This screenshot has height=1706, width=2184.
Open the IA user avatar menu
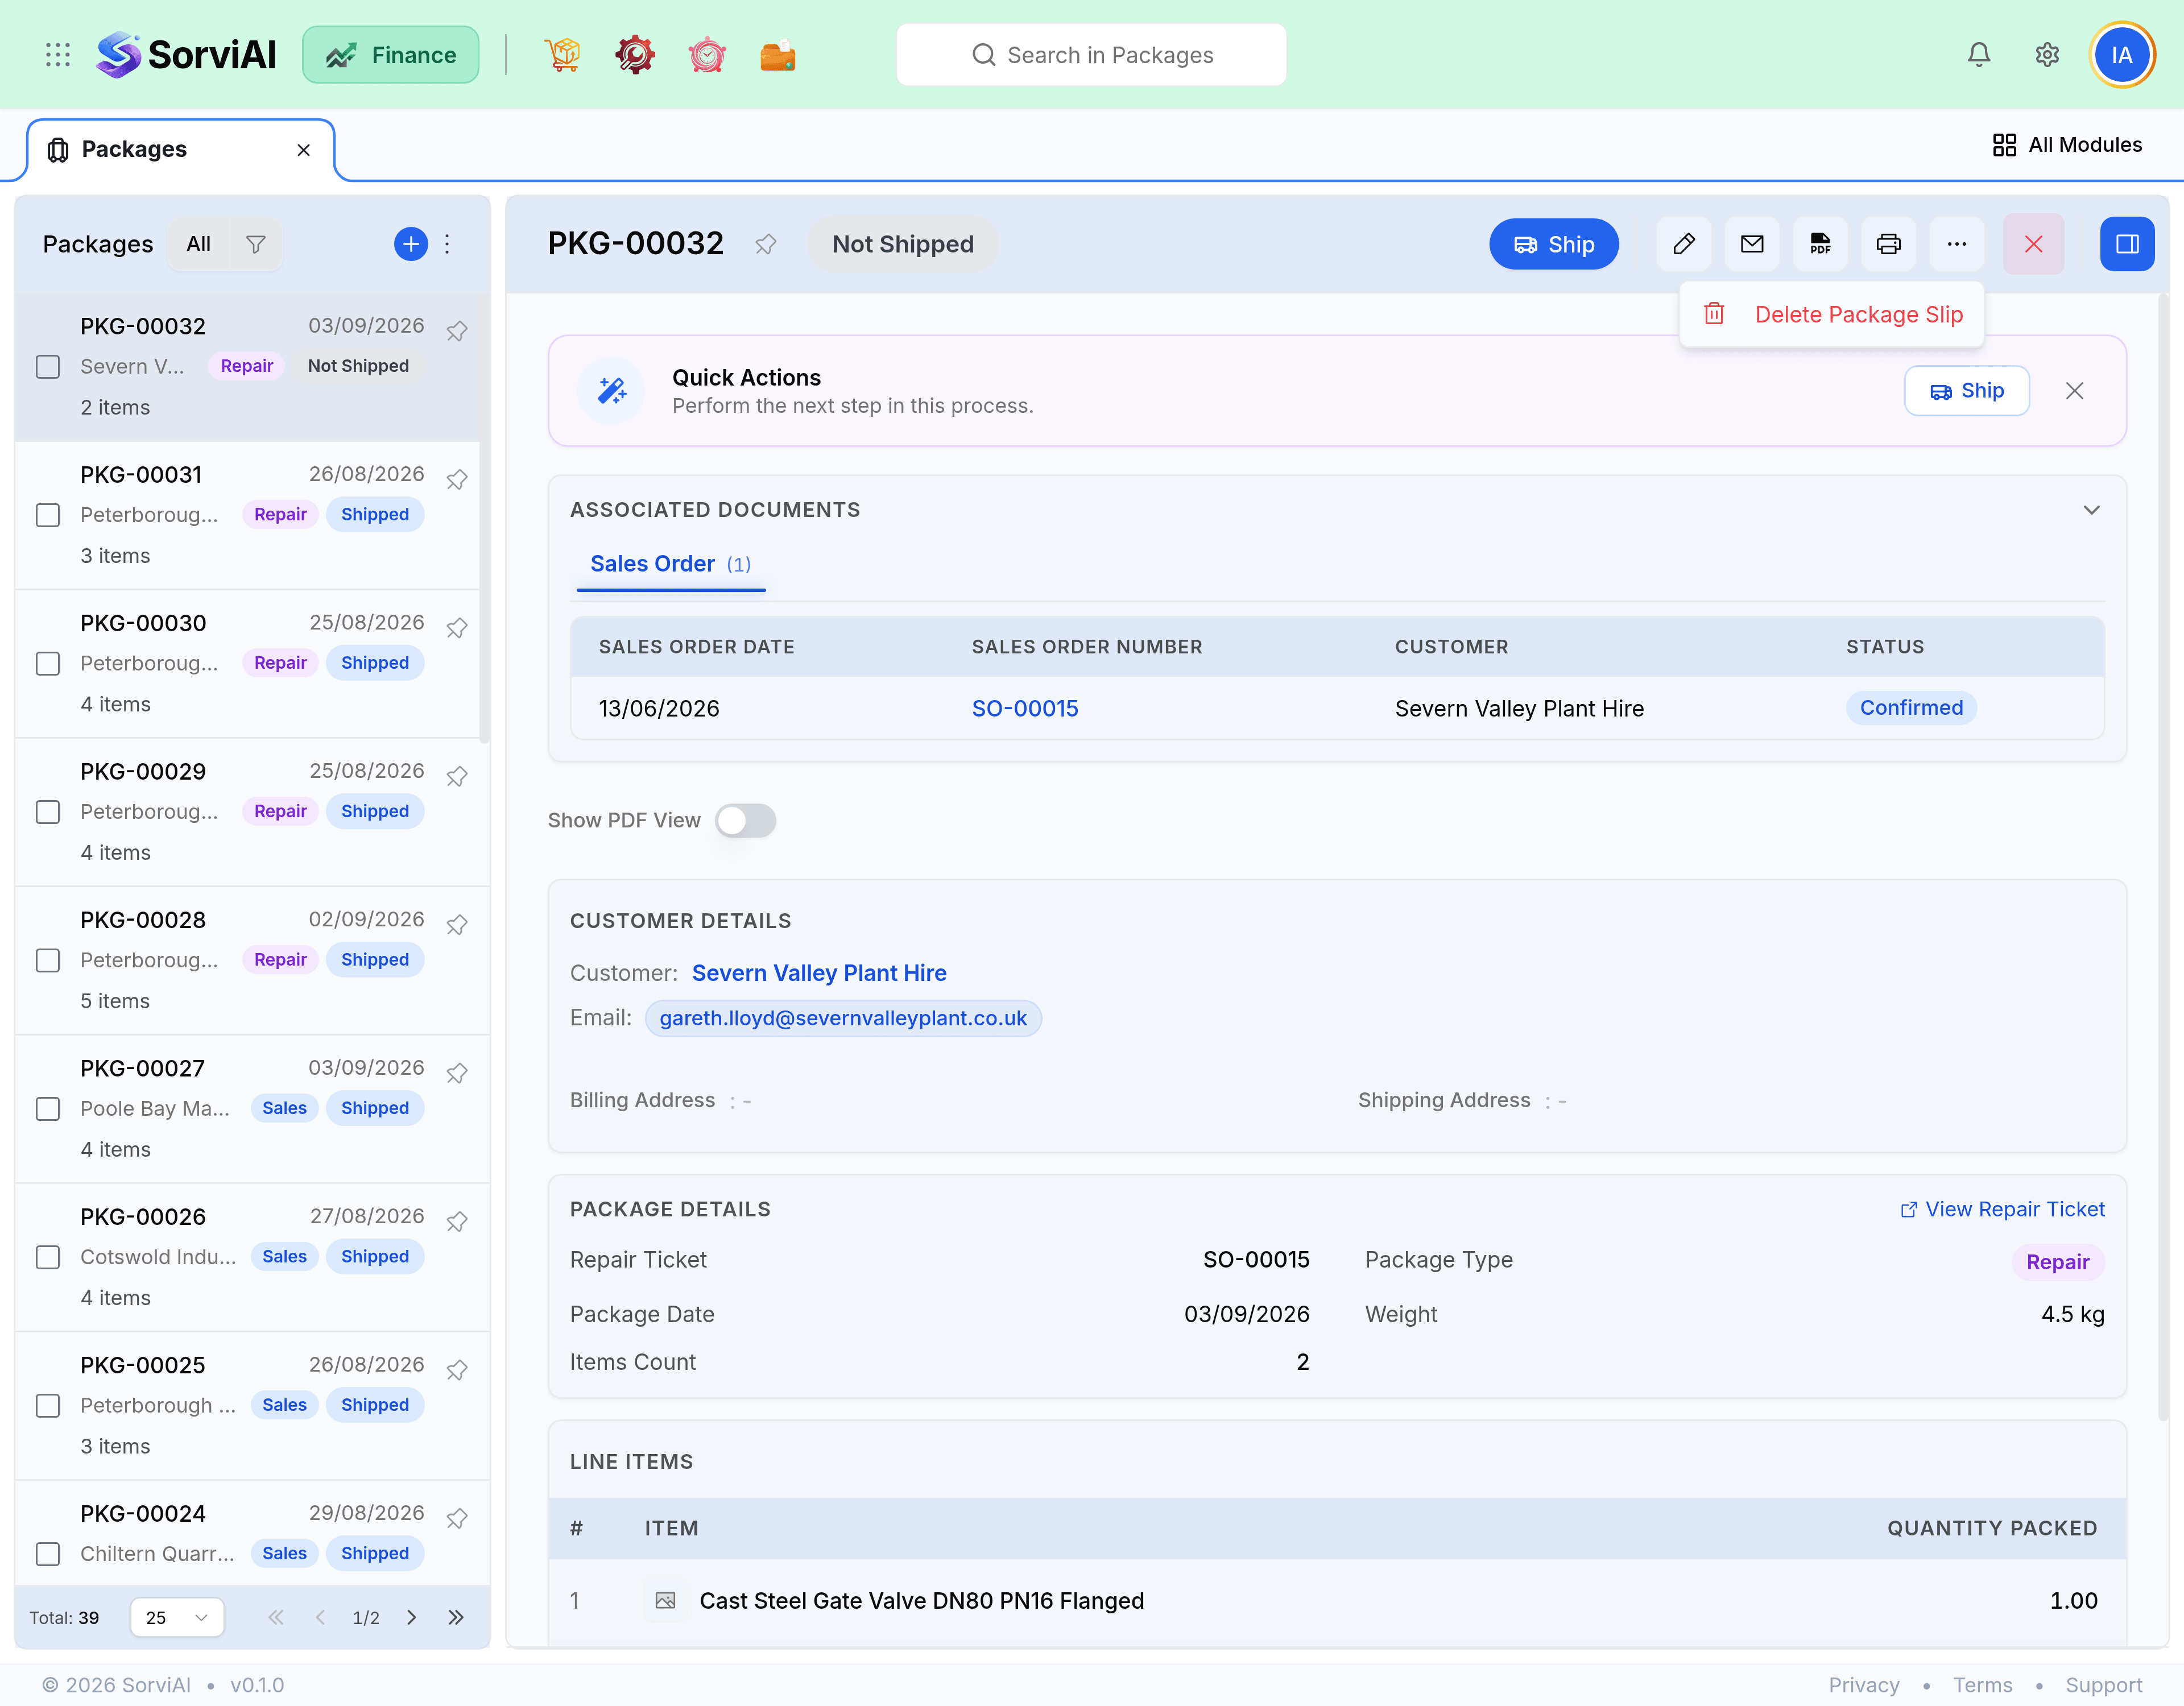(x=2122, y=55)
